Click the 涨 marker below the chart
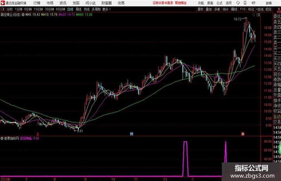 [243, 134]
